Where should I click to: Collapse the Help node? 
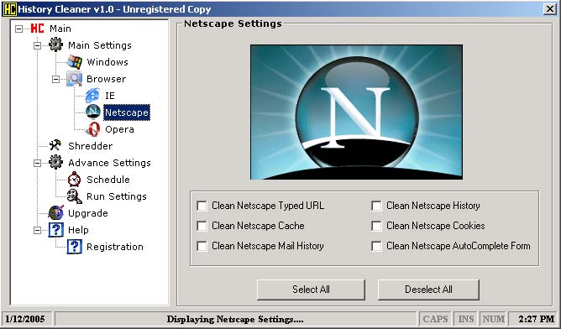coord(37,230)
